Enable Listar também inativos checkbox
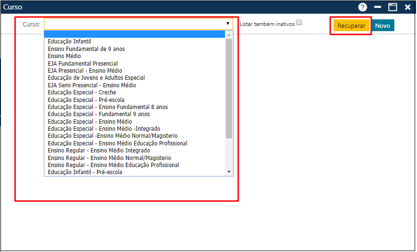 (299, 22)
